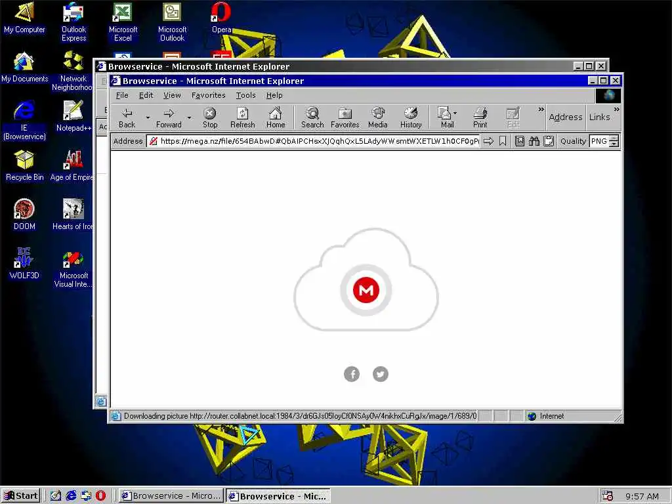Click the collapsed Address band label beside Links
Image resolution: width=672 pixels, height=504 pixels.
[566, 117]
